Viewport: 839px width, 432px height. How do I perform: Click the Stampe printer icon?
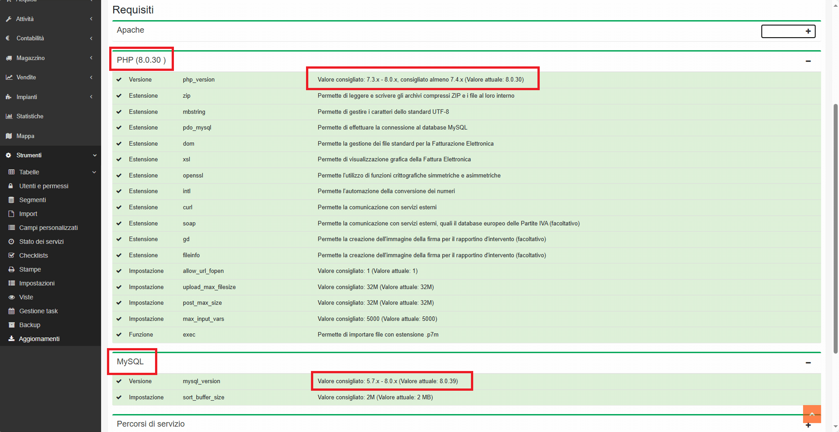[x=12, y=270]
